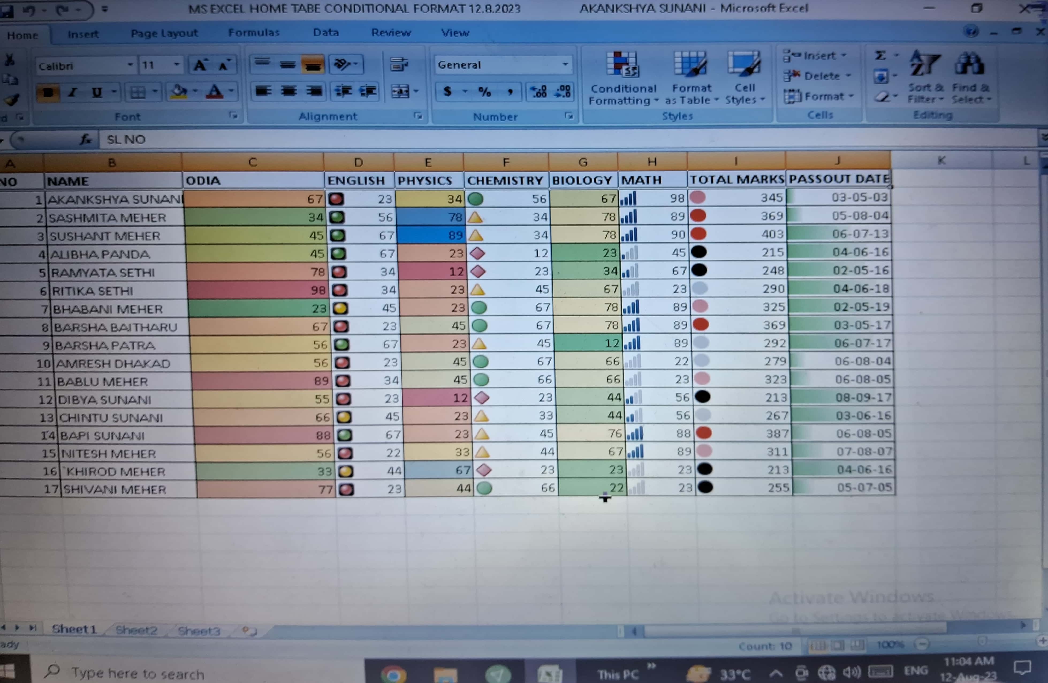Click the insert function fx icon
The height and width of the screenshot is (683, 1048).
tap(86, 140)
